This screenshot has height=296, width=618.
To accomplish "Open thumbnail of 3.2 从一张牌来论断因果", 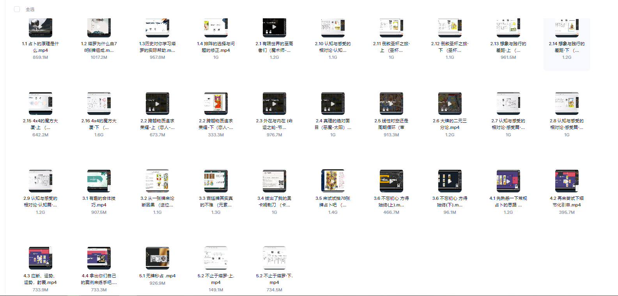I will click(158, 181).
